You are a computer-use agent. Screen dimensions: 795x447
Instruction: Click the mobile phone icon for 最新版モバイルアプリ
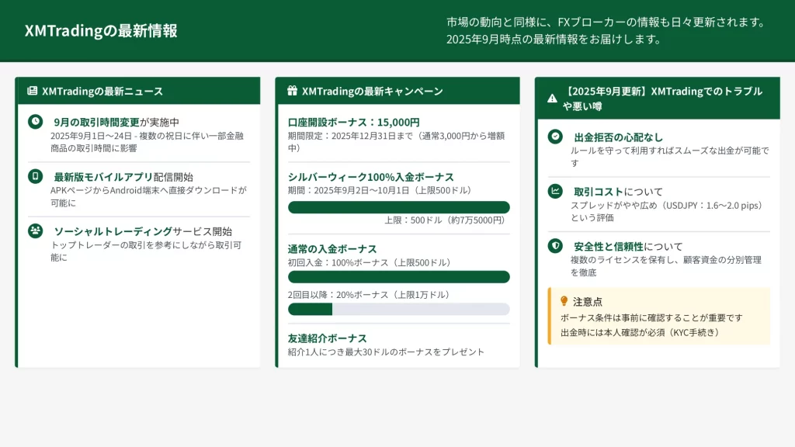35,176
